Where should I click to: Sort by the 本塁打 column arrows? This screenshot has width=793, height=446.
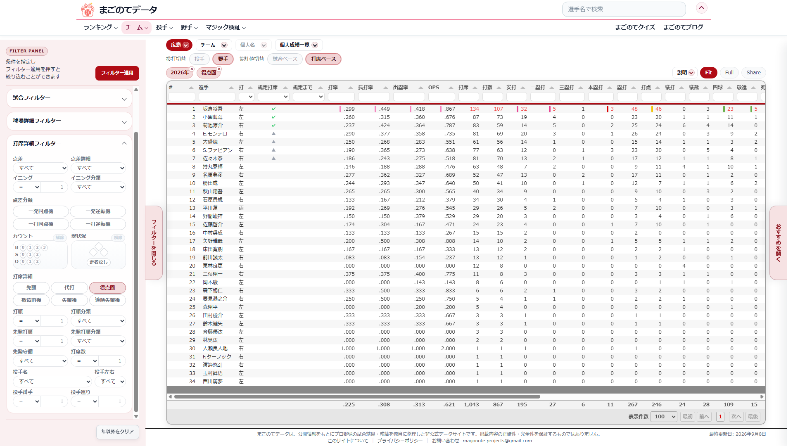(x=609, y=88)
